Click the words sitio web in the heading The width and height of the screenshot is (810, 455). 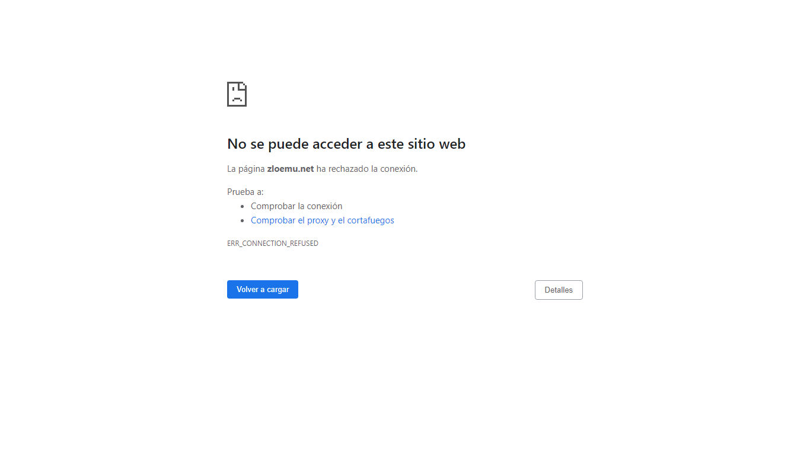click(436, 144)
